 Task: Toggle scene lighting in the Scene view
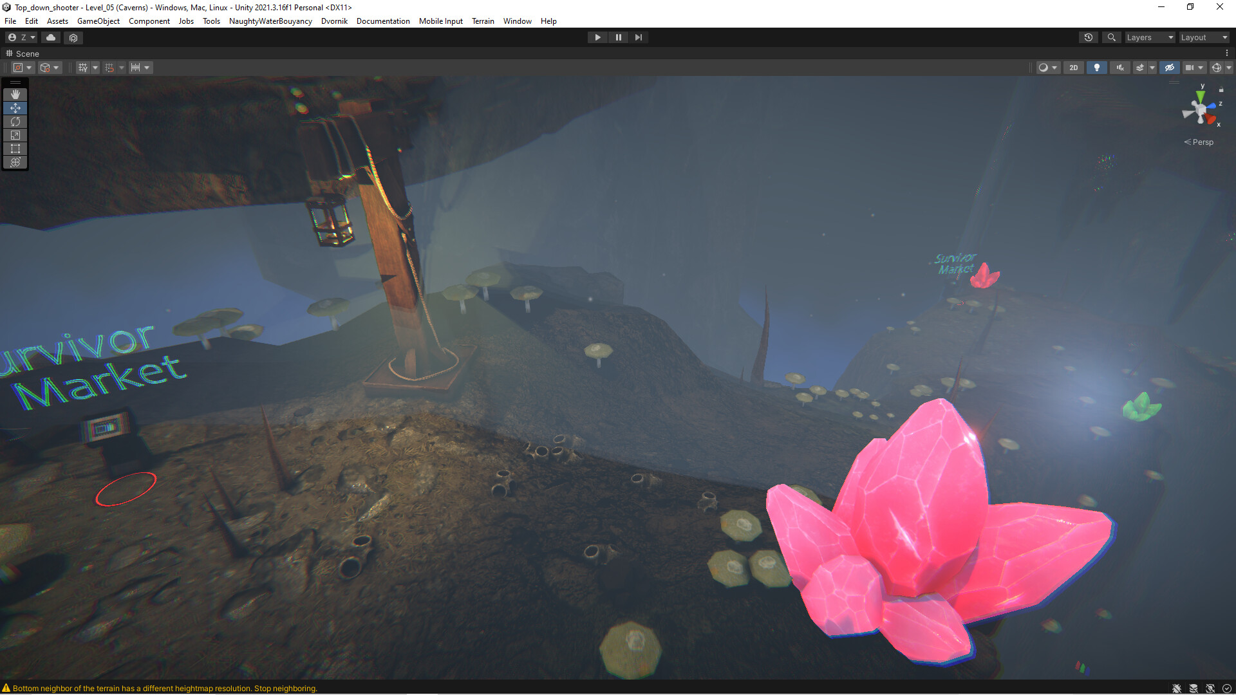[1096, 68]
